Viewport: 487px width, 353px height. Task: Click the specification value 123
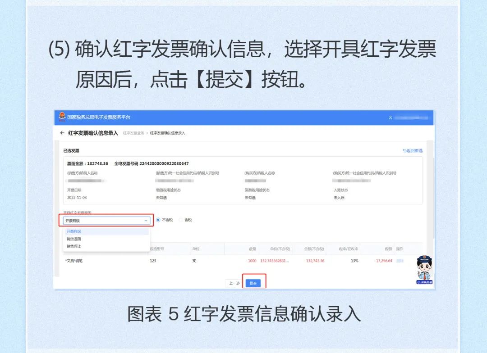[x=153, y=261]
